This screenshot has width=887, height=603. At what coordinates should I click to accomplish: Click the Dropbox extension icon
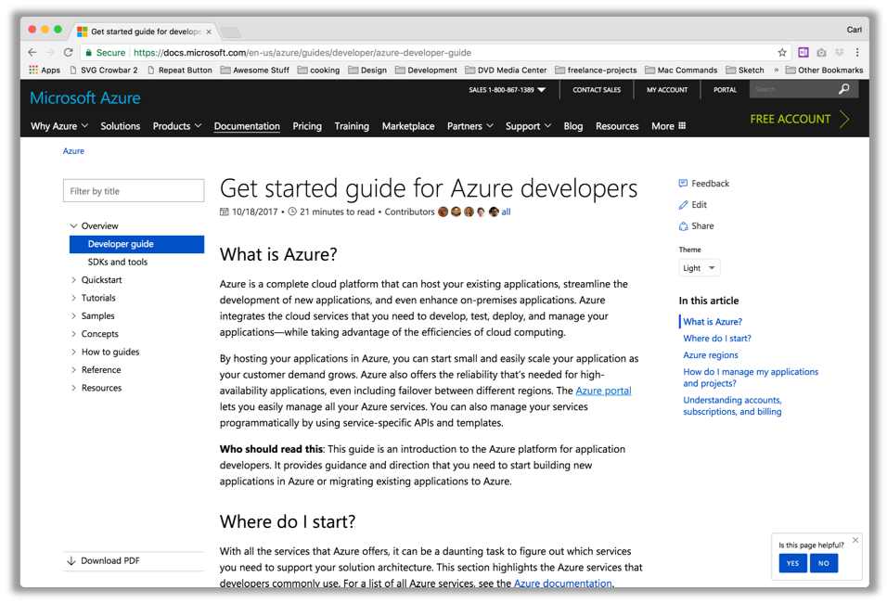point(840,53)
